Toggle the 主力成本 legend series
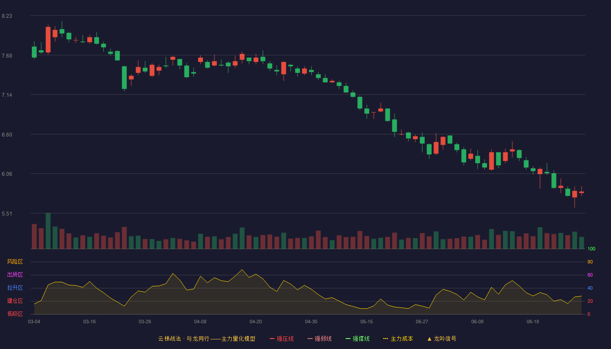Image resolution: width=611 pixels, height=349 pixels. 398,339
